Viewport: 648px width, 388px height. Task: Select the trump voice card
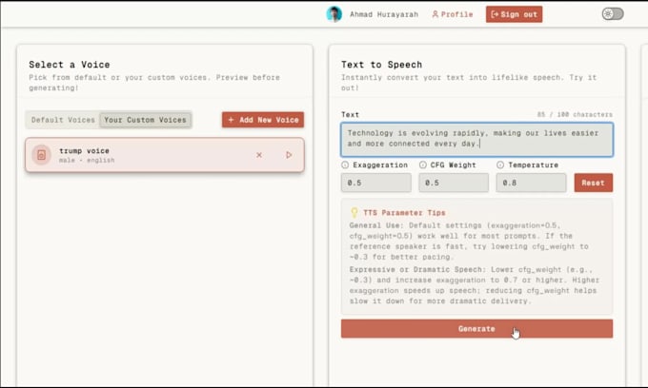pyautogui.click(x=165, y=155)
